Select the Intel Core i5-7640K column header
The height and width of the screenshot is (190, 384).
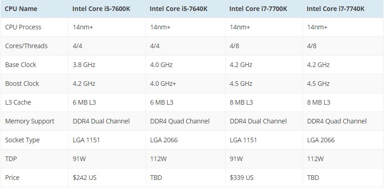click(179, 8)
